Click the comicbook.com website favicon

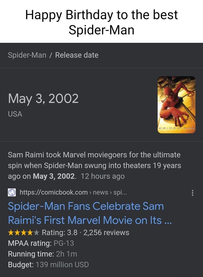(x=12, y=192)
